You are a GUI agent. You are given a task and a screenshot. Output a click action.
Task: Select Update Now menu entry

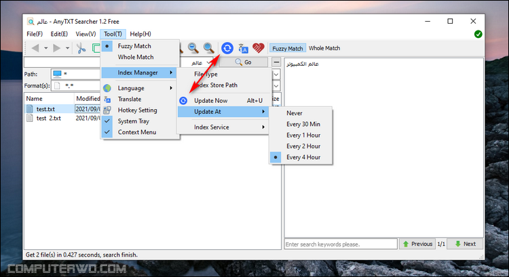pos(223,101)
